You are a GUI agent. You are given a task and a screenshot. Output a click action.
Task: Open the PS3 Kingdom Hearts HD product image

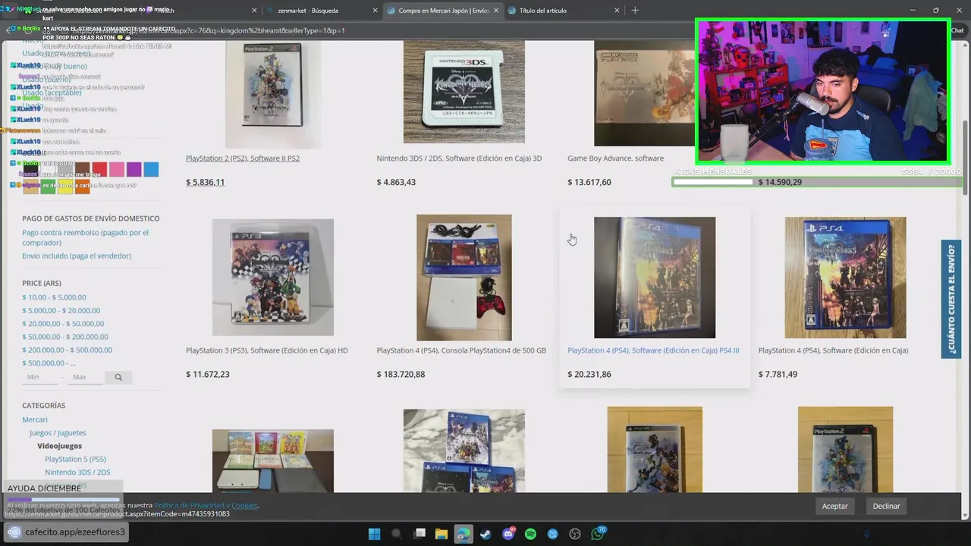click(273, 278)
